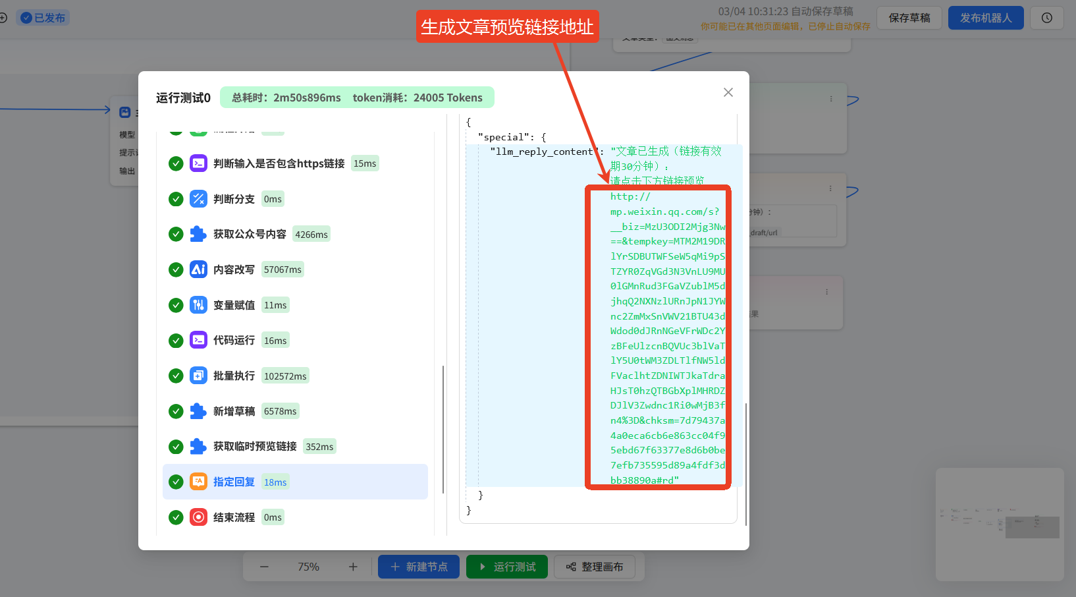Click the terminal icon for 判断输入是否包含https链接
This screenshot has height=597, width=1076.
(198, 163)
